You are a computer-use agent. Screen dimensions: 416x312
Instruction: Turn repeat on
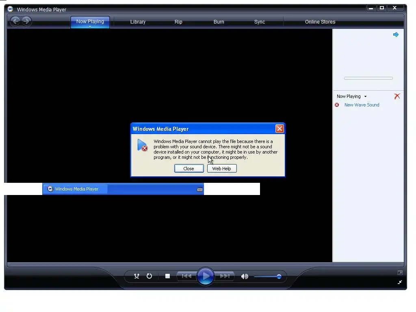pyautogui.click(x=149, y=276)
